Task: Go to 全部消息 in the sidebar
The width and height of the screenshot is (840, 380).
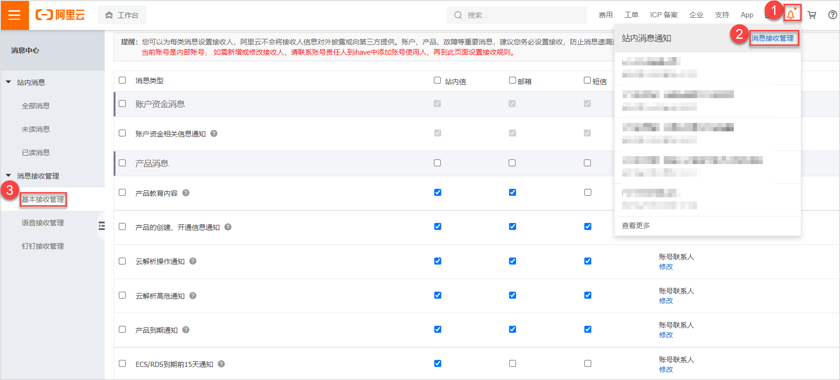Action: point(36,106)
